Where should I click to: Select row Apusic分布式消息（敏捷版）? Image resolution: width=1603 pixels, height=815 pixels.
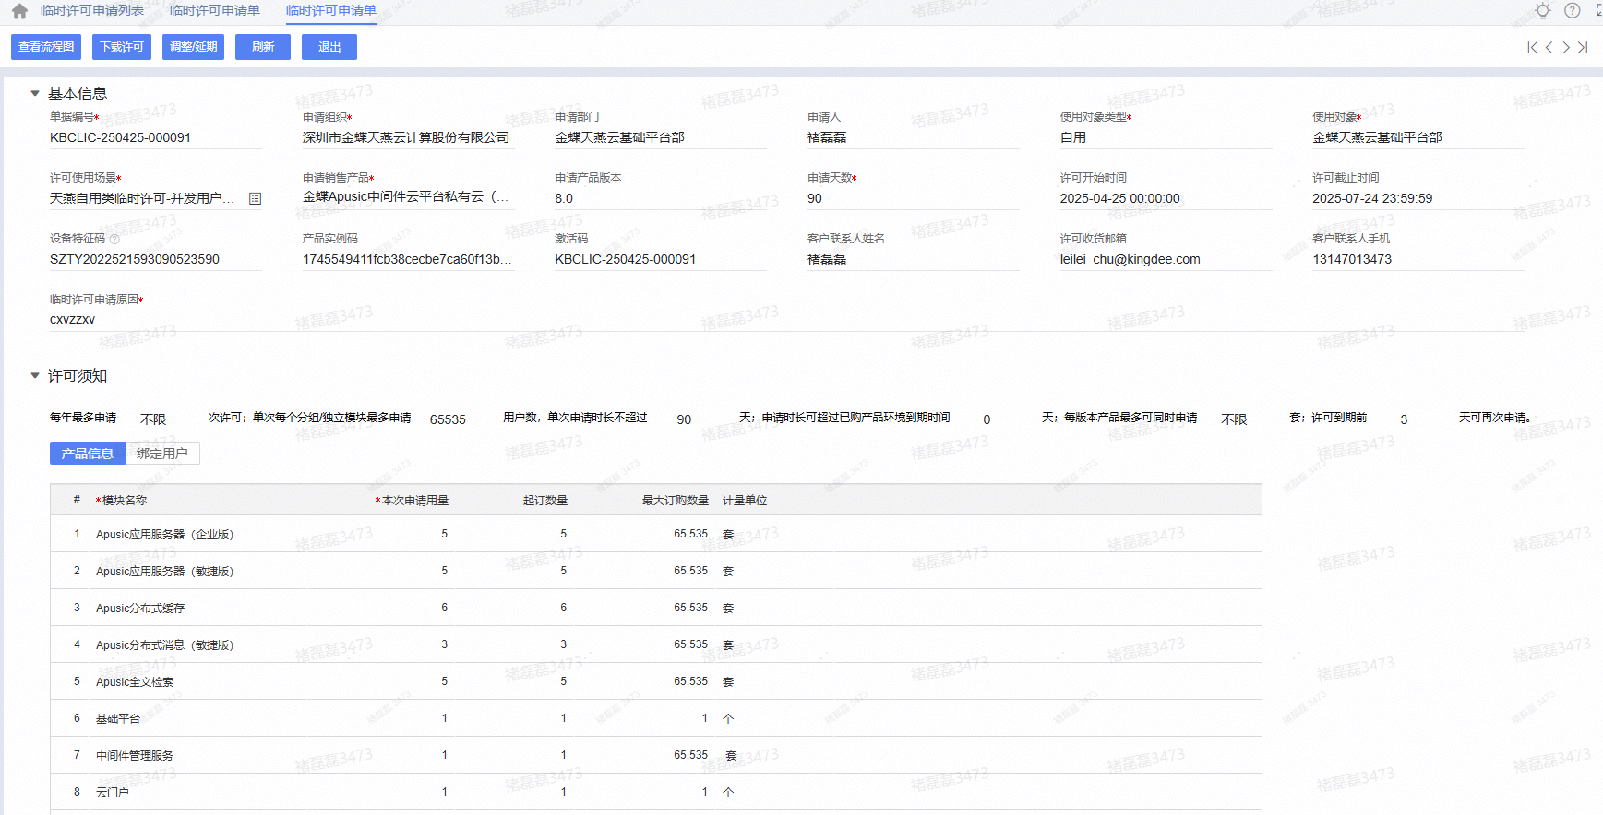click(x=656, y=644)
